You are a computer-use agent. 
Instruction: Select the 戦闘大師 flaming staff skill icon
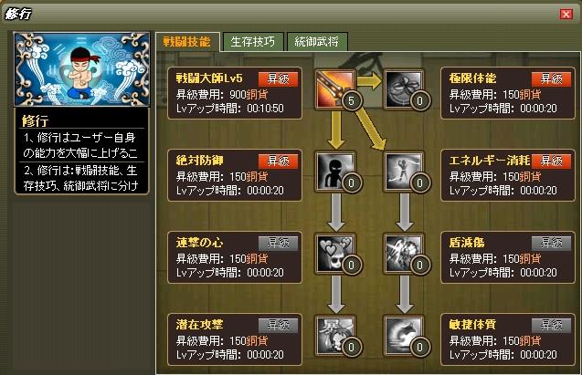(334, 89)
